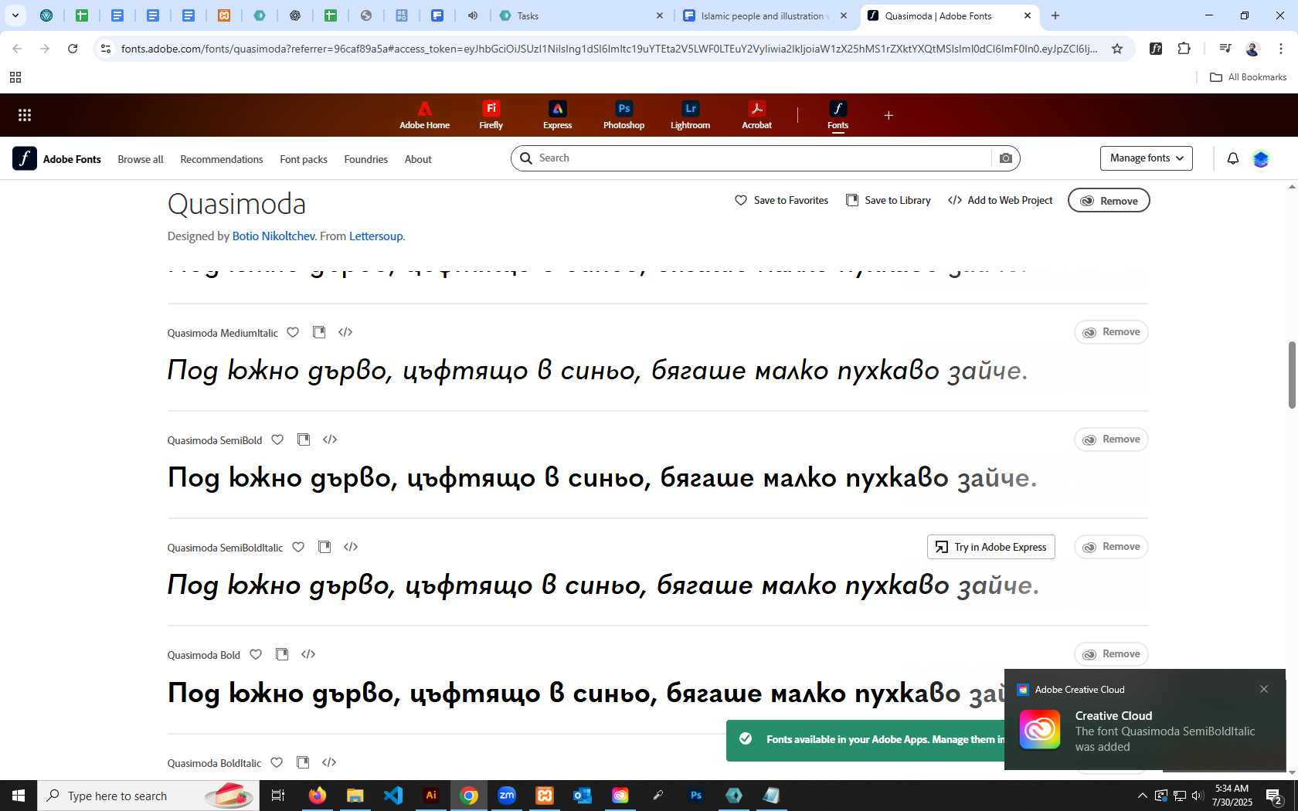Remove Quasimoda SemiBoldItalic font toggle
The width and height of the screenshot is (1298, 811).
click(1111, 547)
